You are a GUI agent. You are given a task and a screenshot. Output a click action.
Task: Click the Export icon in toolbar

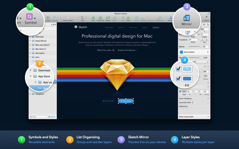206,18
